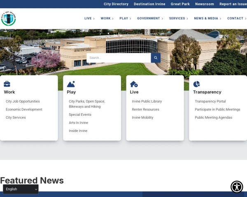Image resolution: width=247 pixels, height=197 pixels.
Task: Open Inside Irvine link
Action: 78,131
